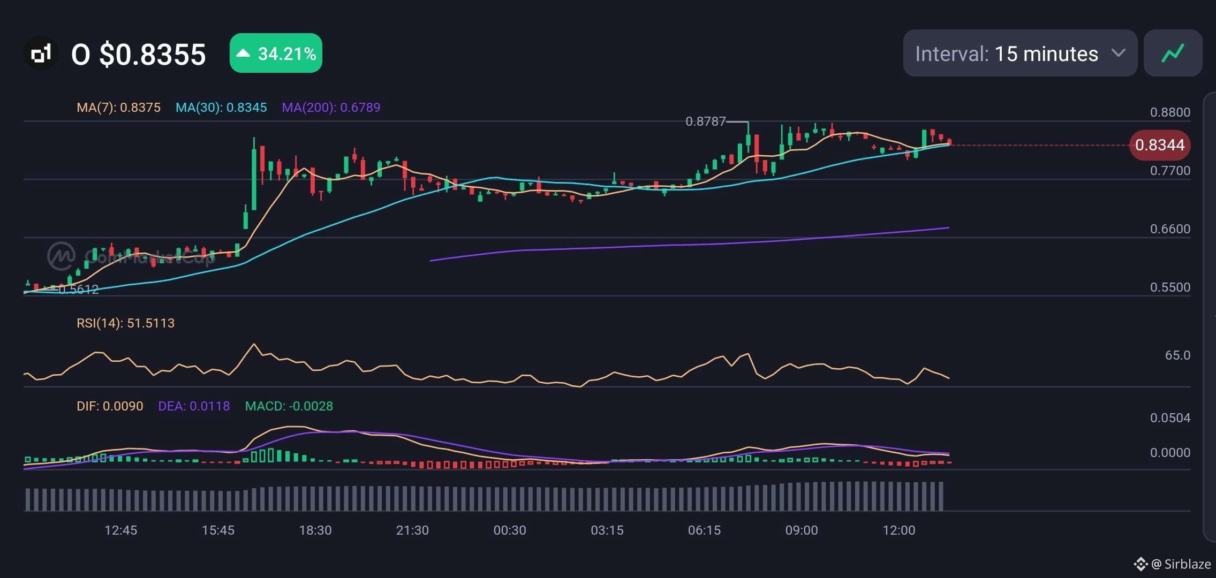The height and width of the screenshot is (578, 1216).
Task: Click the 0.0504 MACD axis label
Action: (x=1170, y=418)
